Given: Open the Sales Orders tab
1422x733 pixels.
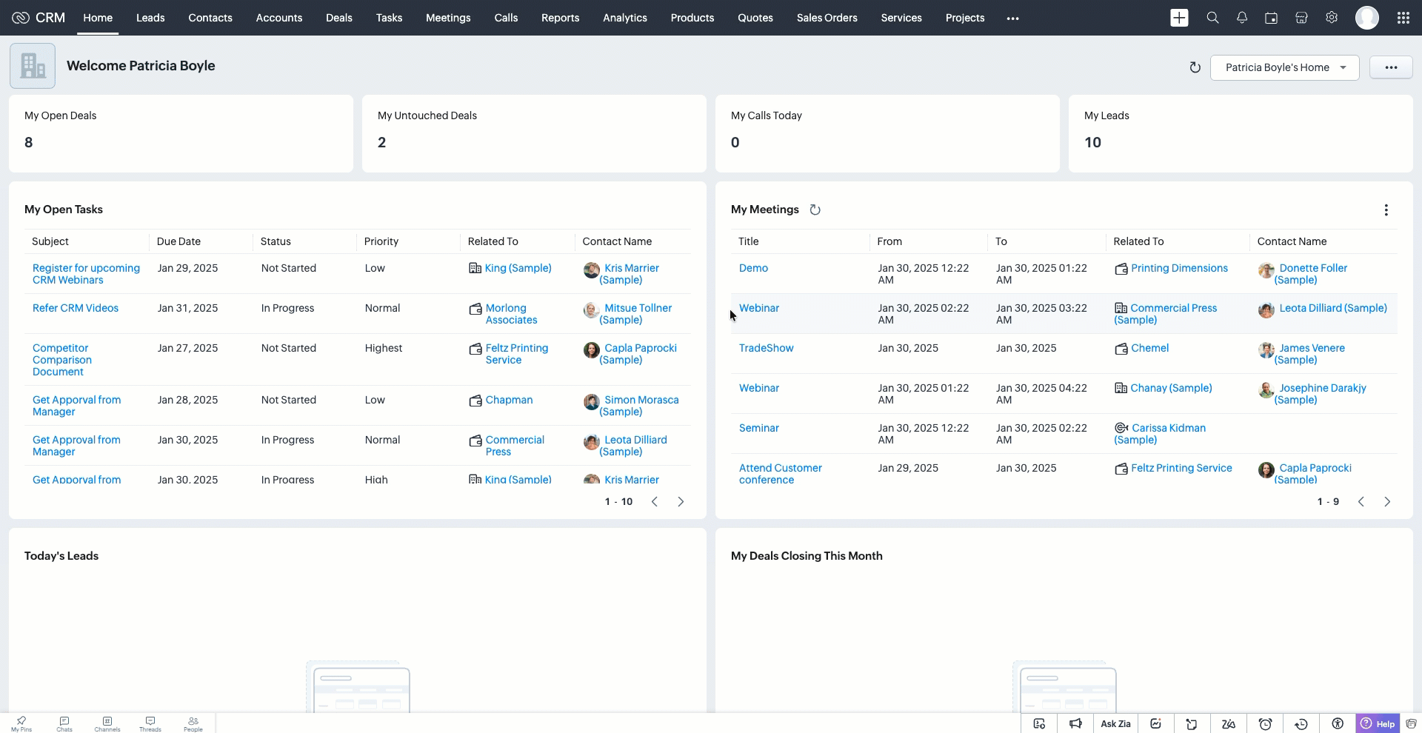Looking at the screenshot, I should click(x=827, y=18).
